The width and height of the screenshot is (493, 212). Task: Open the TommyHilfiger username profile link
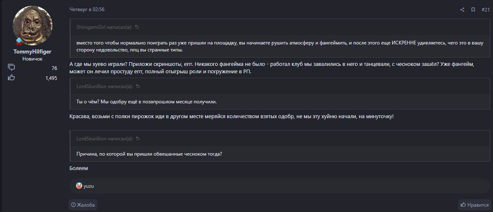pyautogui.click(x=33, y=51)
